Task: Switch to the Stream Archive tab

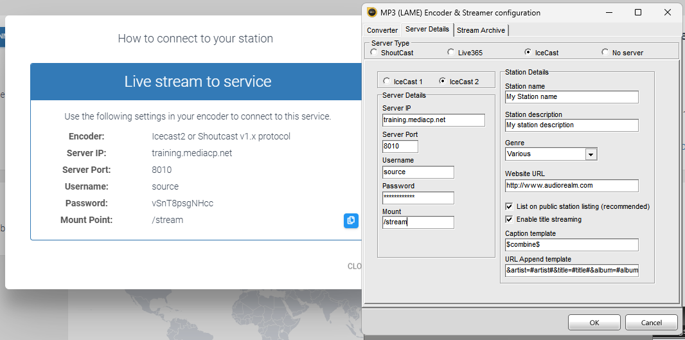Action: (x=481, y=30)
